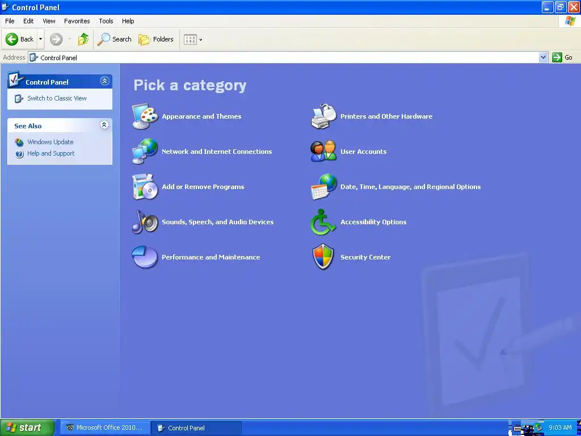Open the Tools menu
The width and height of the screenshot is (581, 436).
[106, 21]
